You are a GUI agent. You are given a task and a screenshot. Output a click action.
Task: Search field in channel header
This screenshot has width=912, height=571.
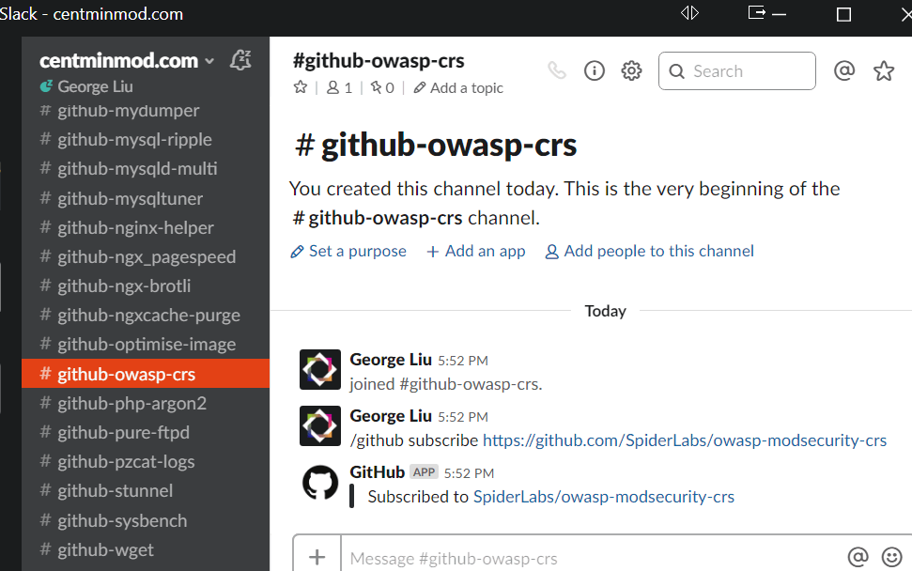[x=737, y=71]
